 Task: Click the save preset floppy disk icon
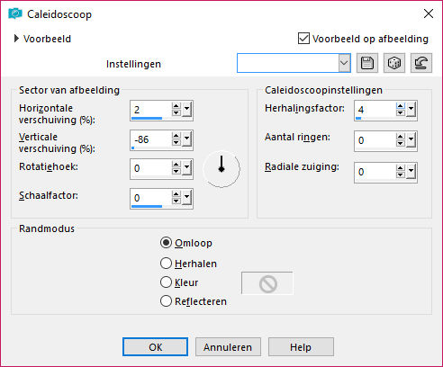[367, 63]
